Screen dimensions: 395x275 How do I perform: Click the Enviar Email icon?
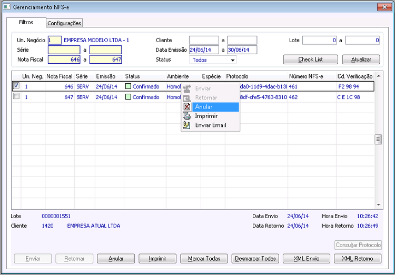click(186, 125)
